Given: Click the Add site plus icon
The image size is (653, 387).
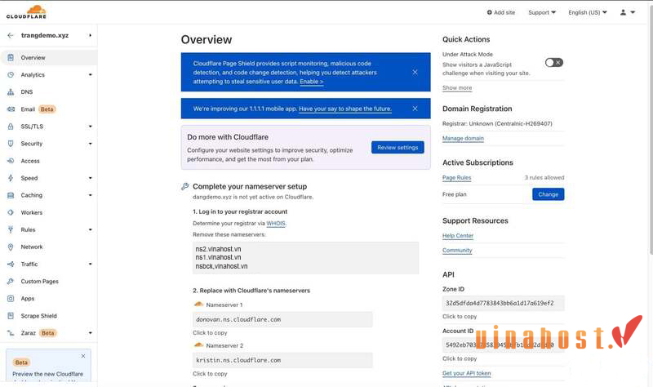Looking at the screenshot, I should (x=489, y=12).
